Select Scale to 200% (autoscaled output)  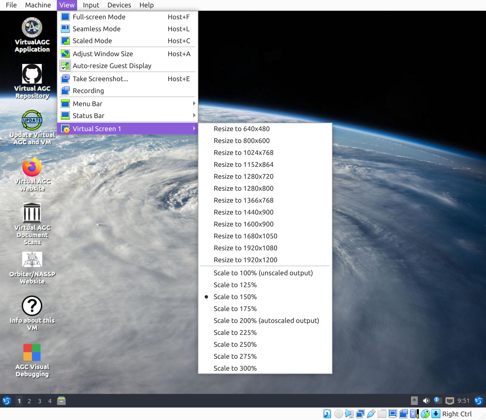(x=265, y=321)
